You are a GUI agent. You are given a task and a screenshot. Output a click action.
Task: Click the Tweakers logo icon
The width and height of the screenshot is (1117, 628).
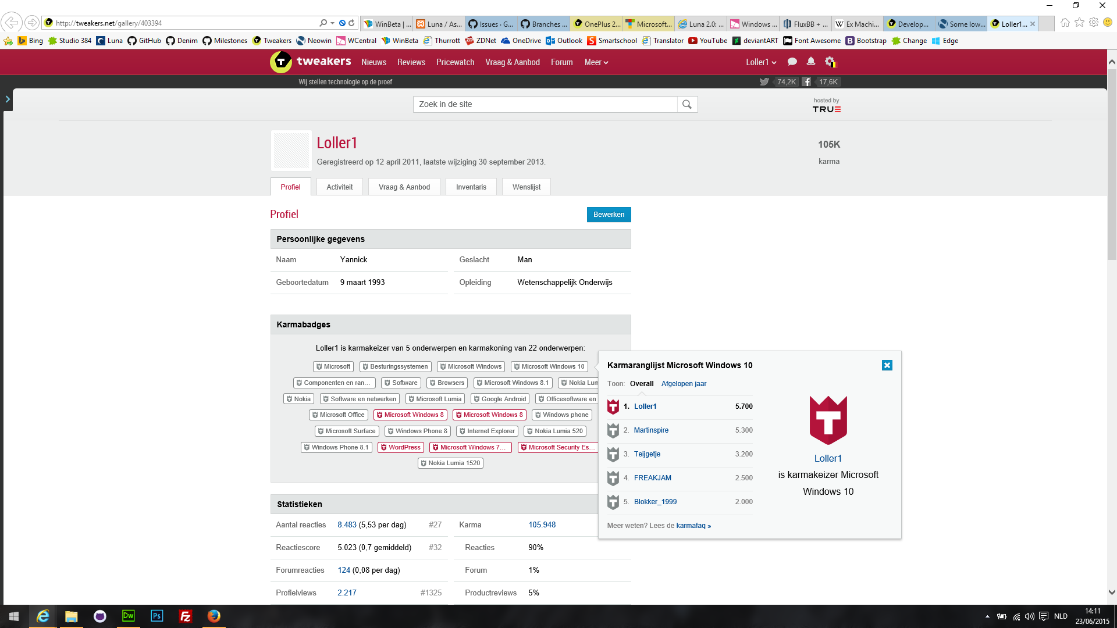[281, 62]
